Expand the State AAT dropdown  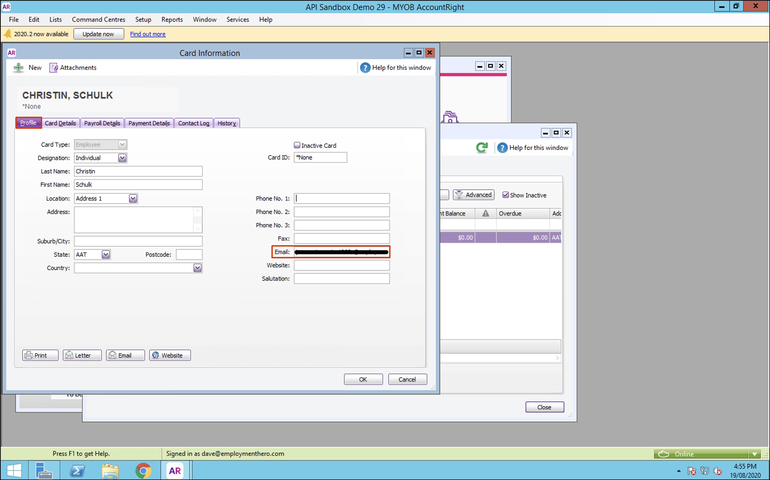106,255
